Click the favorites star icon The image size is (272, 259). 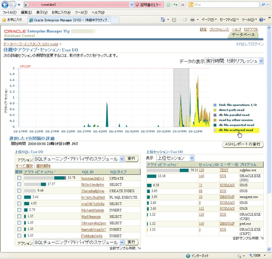(x=5, y=20)
